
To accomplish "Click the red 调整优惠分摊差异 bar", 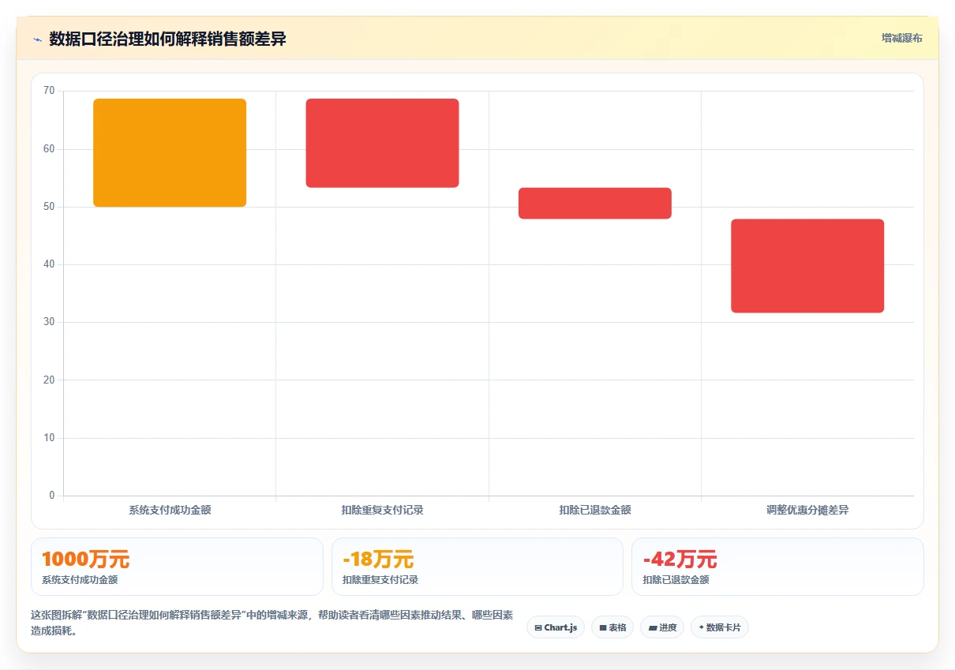I will [x=807, y=266].
